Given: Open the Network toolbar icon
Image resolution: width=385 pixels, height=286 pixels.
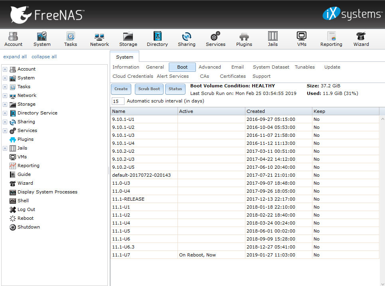Looking at the screenshot, I should (99, 39).
